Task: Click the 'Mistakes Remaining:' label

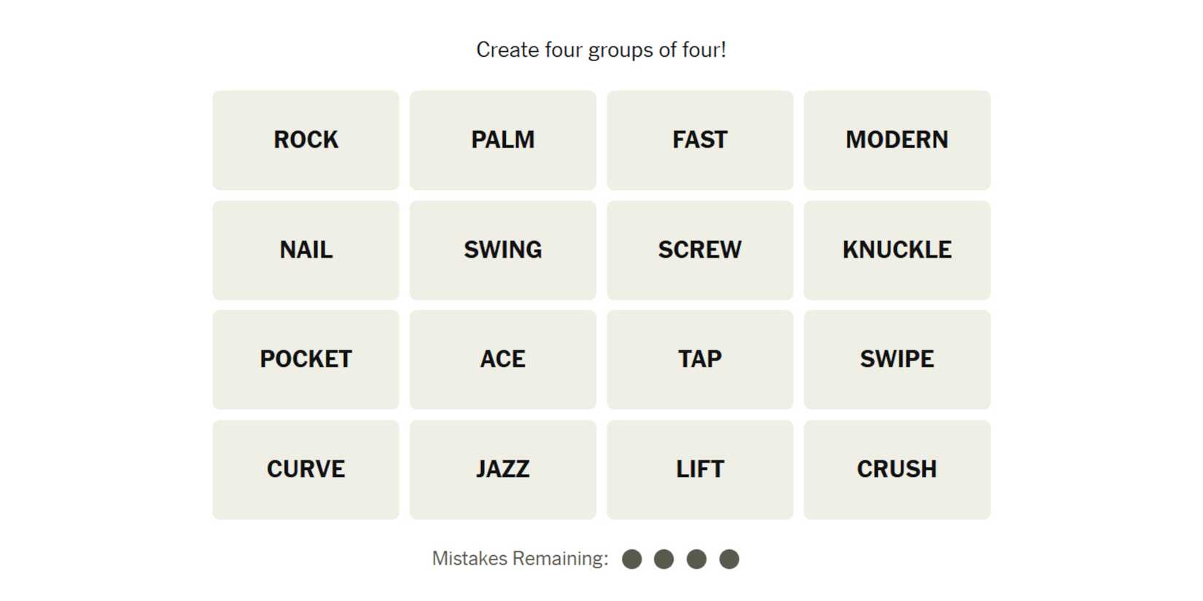Action: 520,559
